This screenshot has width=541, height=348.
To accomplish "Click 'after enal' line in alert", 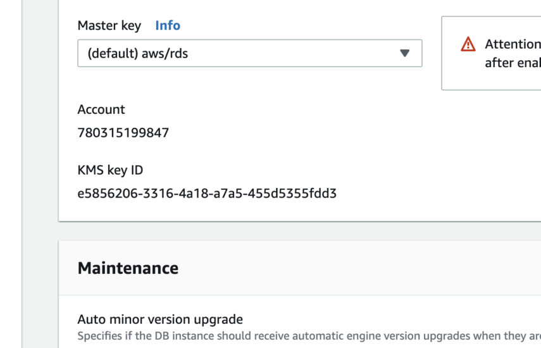I will [512, 63].
